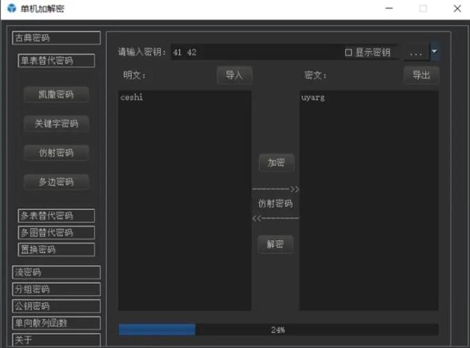Minimize the 单机加解密 window
Viewport: 470px width, 348px height.
click(x=389, y=8)
